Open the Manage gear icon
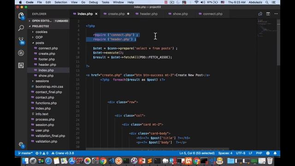295x166 pixels. (x=21, y=145)
